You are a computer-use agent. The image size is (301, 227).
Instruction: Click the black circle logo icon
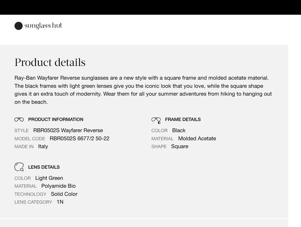coord(19,26)
